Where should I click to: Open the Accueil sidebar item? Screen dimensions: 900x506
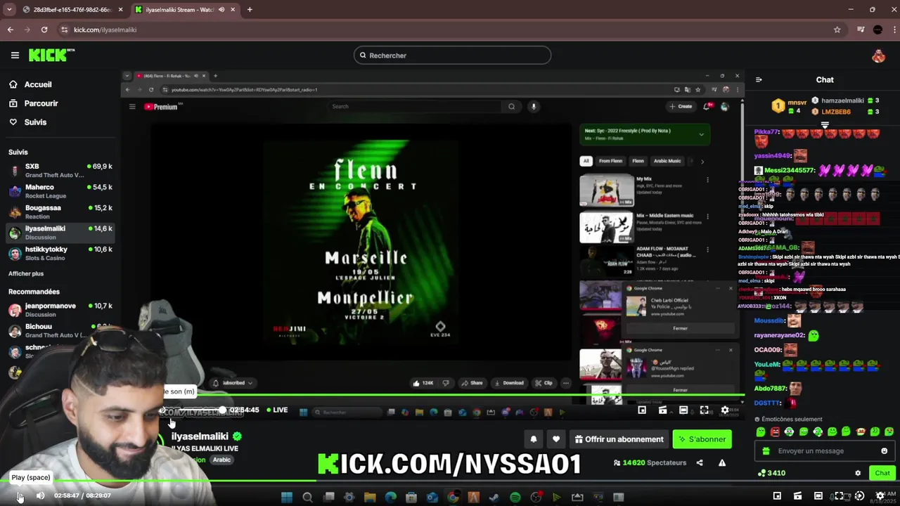(38, 84)
